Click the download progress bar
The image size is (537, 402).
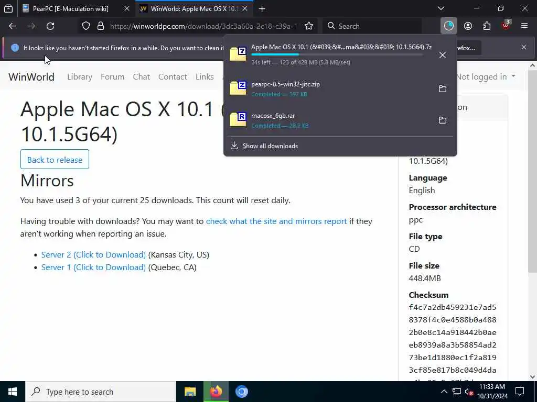click(x=337, y=54)
